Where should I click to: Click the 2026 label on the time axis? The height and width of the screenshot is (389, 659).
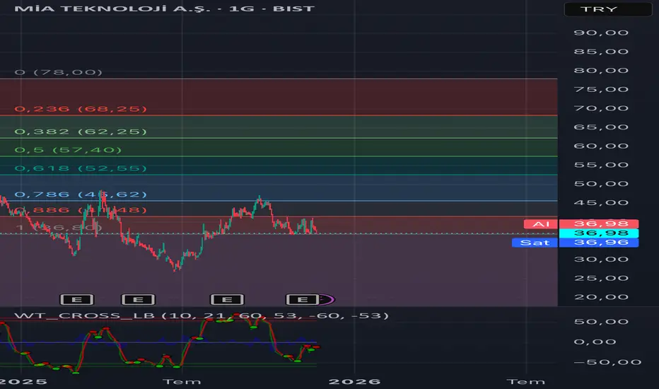[x=354, y=382]
